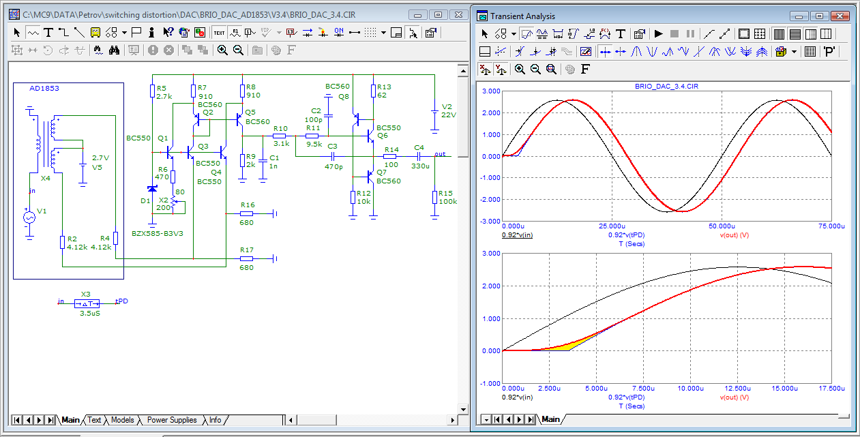Click the schematic vertical scrollbar
The image size is (860, 437).
[x=463, y=239]
